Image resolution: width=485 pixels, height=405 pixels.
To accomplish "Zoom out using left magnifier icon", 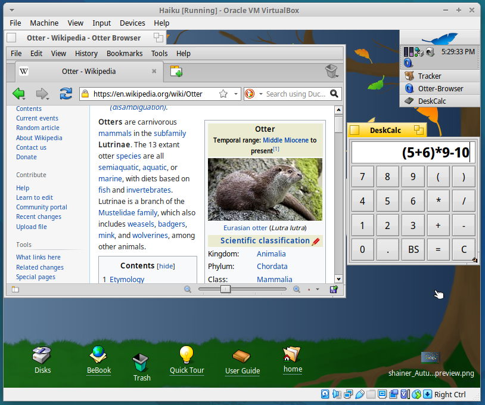I will 188,289.
